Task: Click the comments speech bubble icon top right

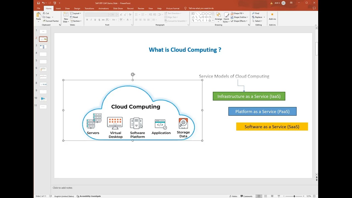Action: tap(314, 8)
